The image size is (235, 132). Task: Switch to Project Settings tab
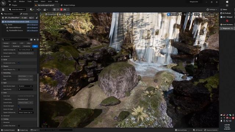click(68, 5)
